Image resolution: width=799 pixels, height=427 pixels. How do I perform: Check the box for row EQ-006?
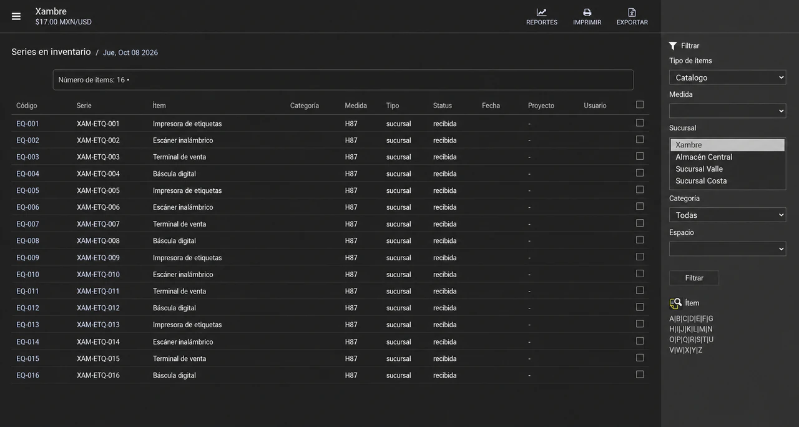pyautogui.click(x=640, y=207)
